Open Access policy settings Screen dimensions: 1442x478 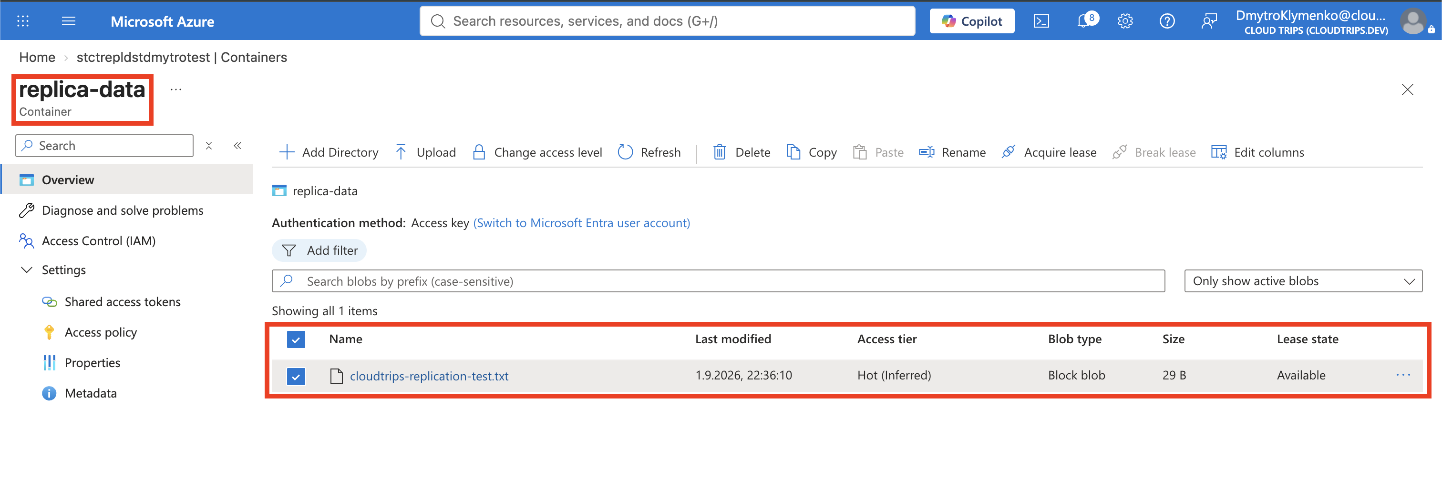click(101, 332)
